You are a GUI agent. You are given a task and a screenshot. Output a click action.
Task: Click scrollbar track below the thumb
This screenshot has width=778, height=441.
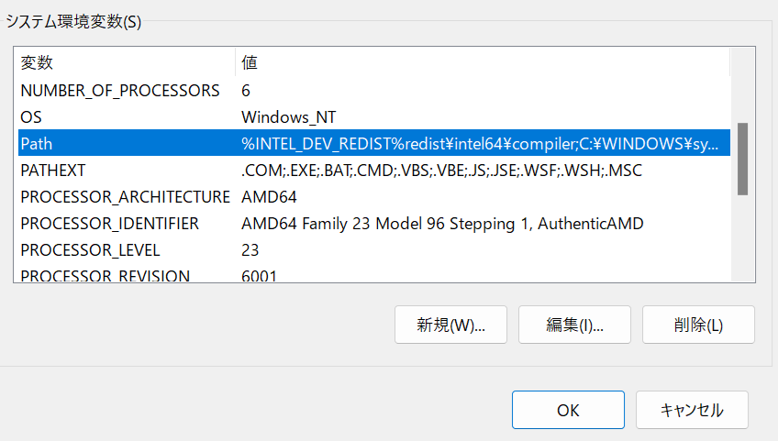(x=742, y=238)
